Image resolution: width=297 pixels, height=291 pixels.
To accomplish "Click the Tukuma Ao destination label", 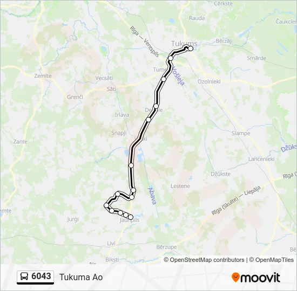I will [81, 277].
